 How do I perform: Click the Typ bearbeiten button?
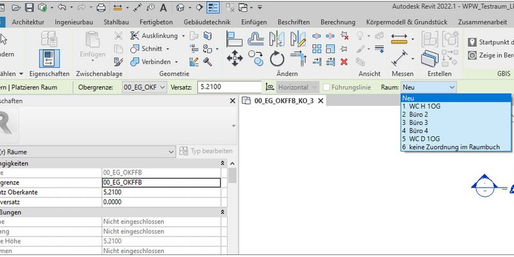pyautogui.click(x=206, y=151)
